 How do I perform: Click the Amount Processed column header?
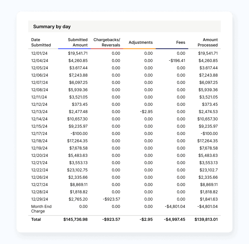tap(207, 42)
